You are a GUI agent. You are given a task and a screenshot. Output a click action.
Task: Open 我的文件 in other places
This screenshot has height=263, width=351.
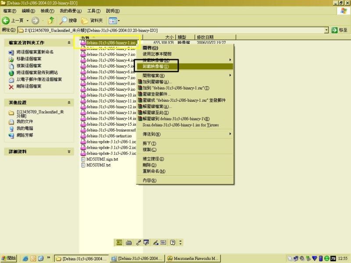click(x=25, y=121)
